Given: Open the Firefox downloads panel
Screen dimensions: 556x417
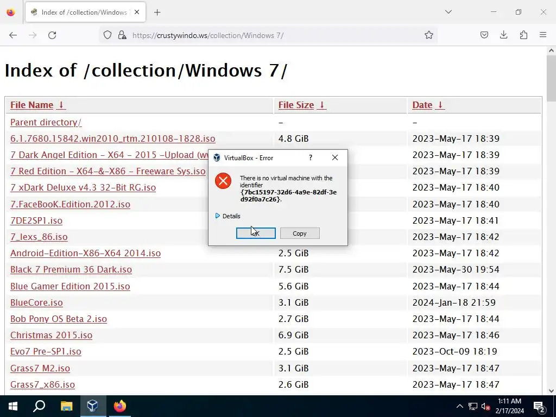Looking at the screenshot, I should tap(503, 35).
